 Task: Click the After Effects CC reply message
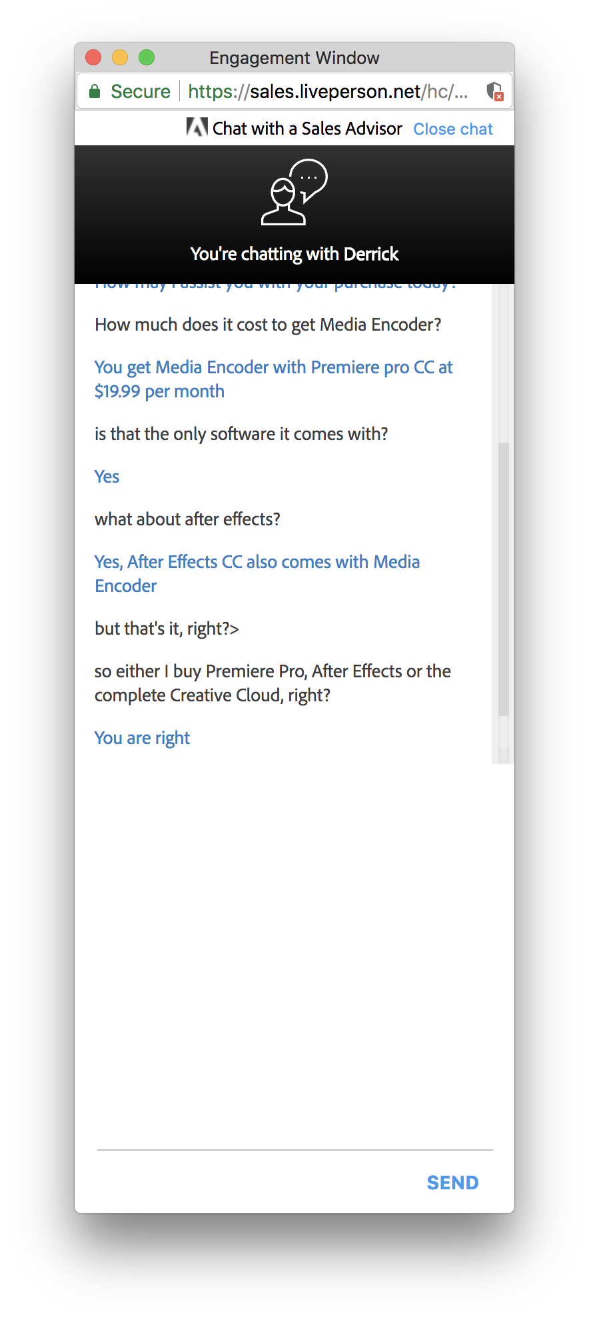pyautogui.click(x=257, y=573)
